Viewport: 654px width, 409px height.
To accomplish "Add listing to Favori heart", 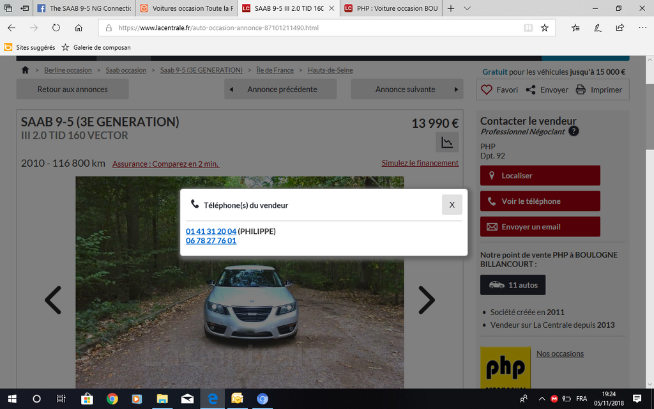I will click(499, 89).
